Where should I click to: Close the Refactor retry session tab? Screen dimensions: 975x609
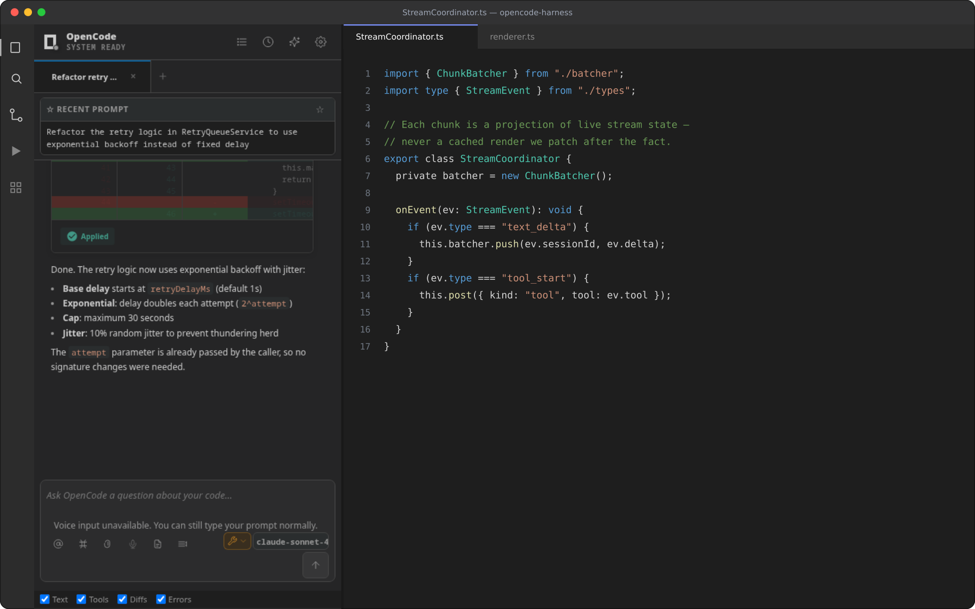[133, 76]
